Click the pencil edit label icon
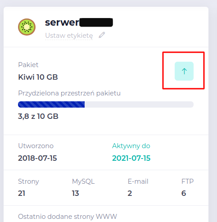The height and width of the screenshot is (222, 217). pos(102,35)
